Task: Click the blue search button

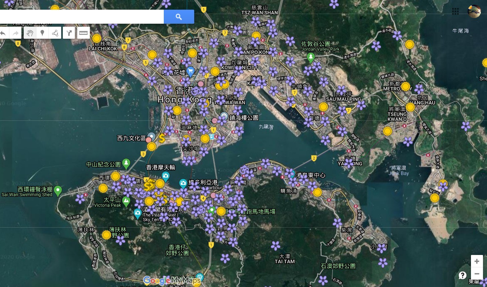Action: 179,17
